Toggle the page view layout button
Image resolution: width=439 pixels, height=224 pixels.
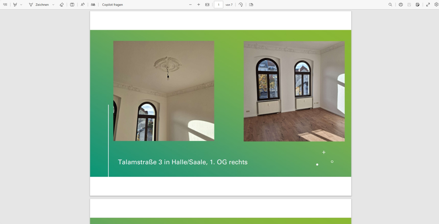pyautogui.click(x=251, y=5)
